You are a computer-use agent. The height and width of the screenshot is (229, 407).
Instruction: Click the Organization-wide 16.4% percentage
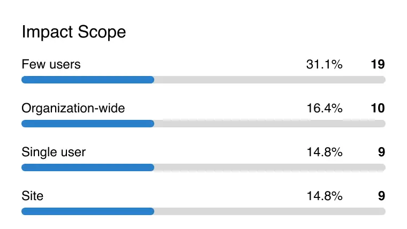(324, 109)
